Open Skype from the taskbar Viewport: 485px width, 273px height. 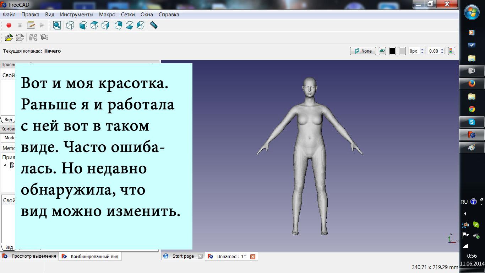pyautogui.click(x=472, y=122)
